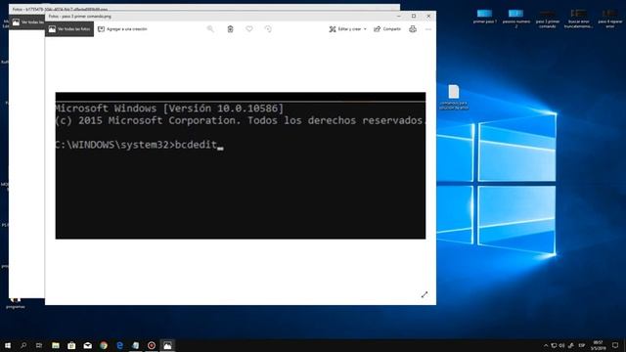Click Agregar a una creación
Image resolution: width=626 pixels, height=352 pixels.
click(122, 29)
